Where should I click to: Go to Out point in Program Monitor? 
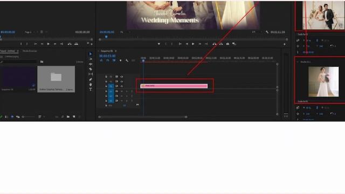pyautogui.click(x=206, y=44)
